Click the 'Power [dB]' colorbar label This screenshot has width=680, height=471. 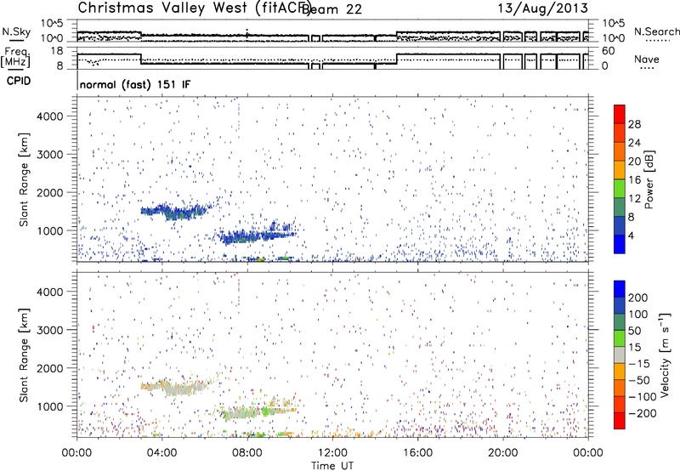(649, 179)
